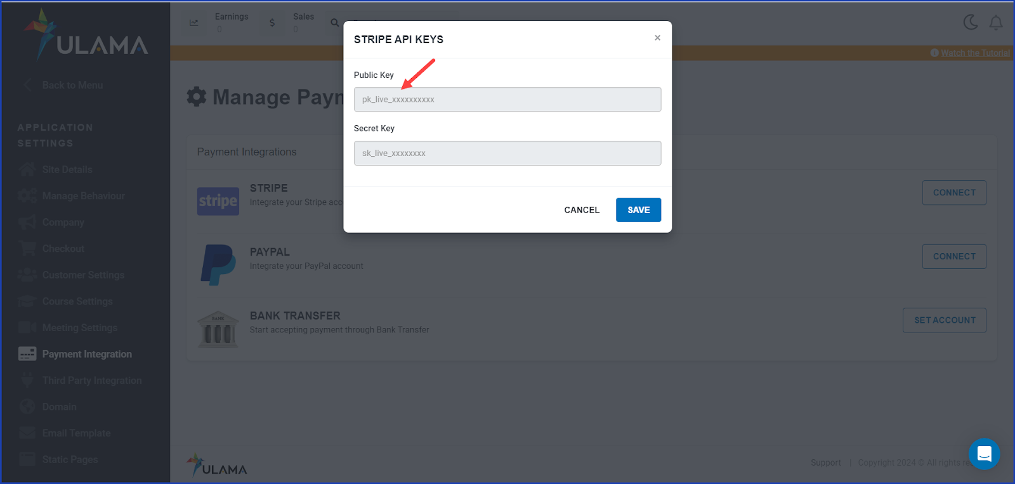Click the Secret Key input field
This screenshot has width=1015, height=484.
507,154
